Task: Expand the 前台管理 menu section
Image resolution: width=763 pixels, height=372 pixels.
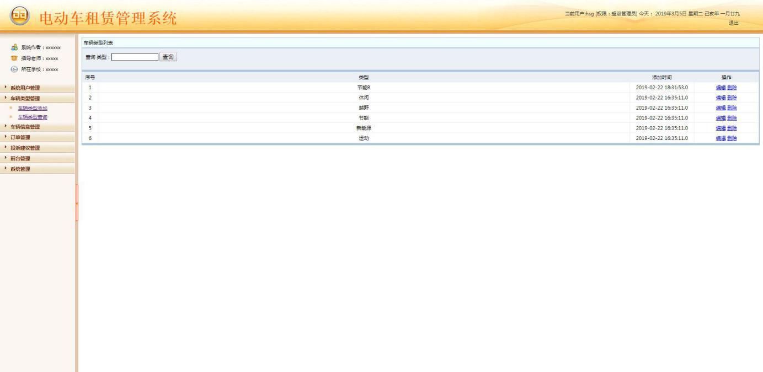Action: tap(38, 158)
